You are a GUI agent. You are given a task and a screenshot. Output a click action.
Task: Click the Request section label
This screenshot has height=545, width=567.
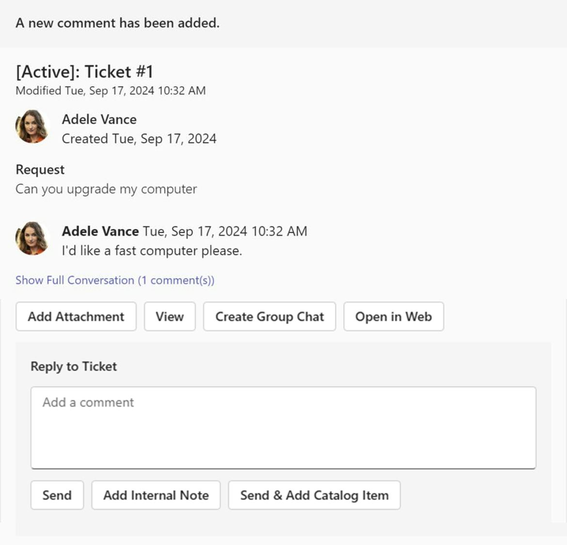[40, 170]
